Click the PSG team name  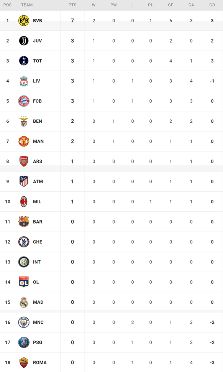coord(38,342)
